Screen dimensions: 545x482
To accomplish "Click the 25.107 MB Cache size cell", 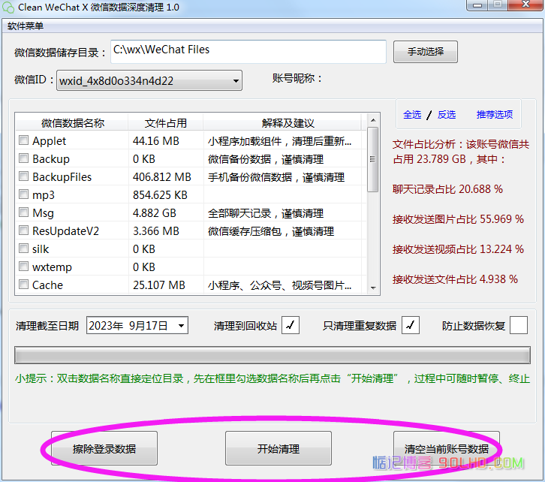I will (x=159, y=285).
